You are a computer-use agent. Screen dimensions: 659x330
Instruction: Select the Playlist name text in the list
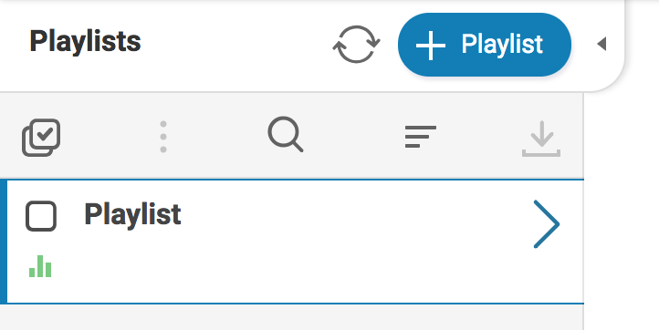(132, 214)
